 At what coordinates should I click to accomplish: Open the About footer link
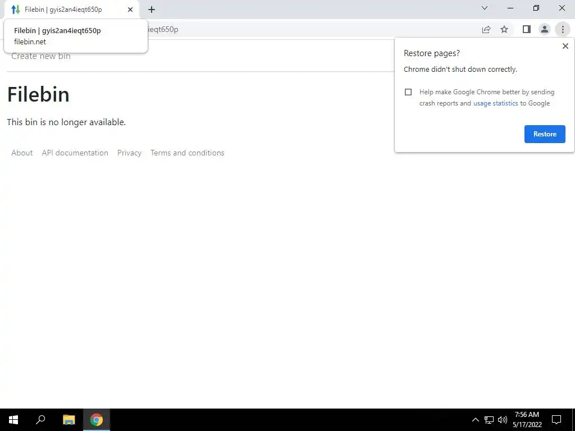coord(22,153)
